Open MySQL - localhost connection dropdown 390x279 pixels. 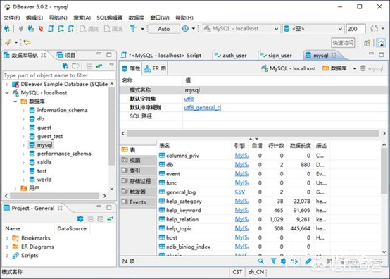point(241,29)
